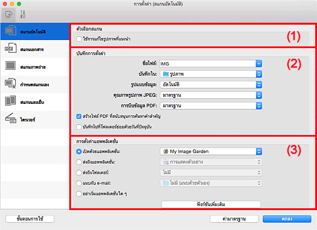Select the สแกนเอกสาร PDF document icon

[x=11, y=48]
